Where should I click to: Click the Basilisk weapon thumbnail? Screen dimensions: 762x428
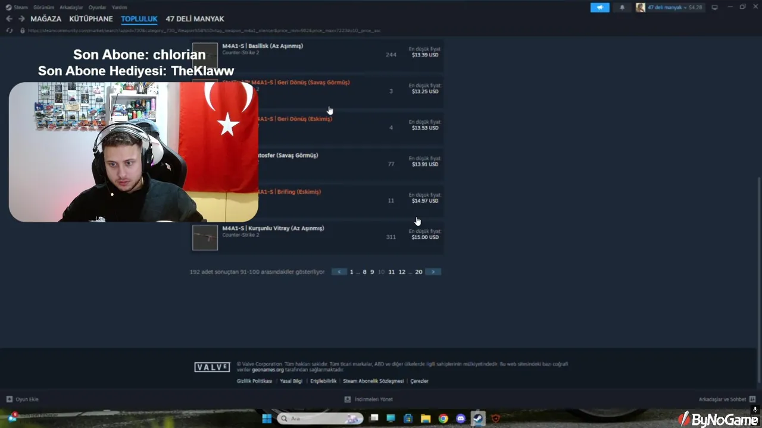click(x=205, y=56)
